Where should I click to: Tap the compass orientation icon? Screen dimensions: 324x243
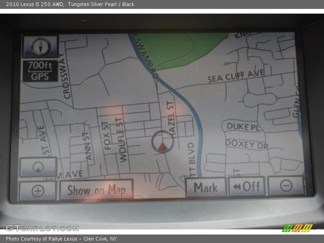pos(40,46)
